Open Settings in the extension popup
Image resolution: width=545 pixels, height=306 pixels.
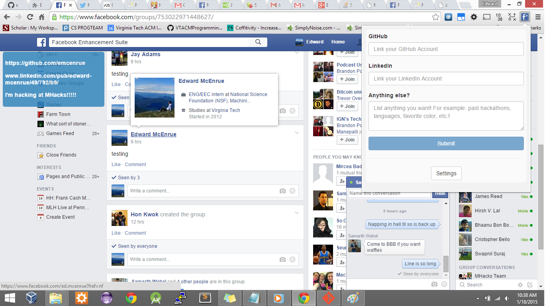coord(446,173)
